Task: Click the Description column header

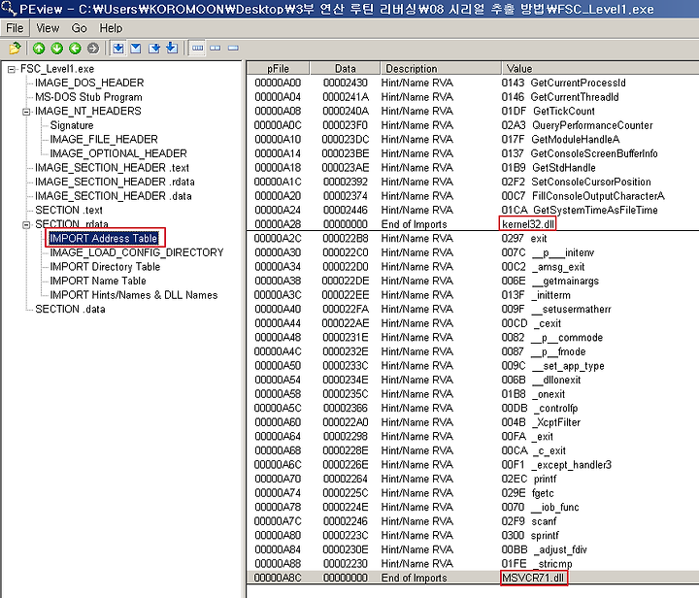Action: (441, 69)
